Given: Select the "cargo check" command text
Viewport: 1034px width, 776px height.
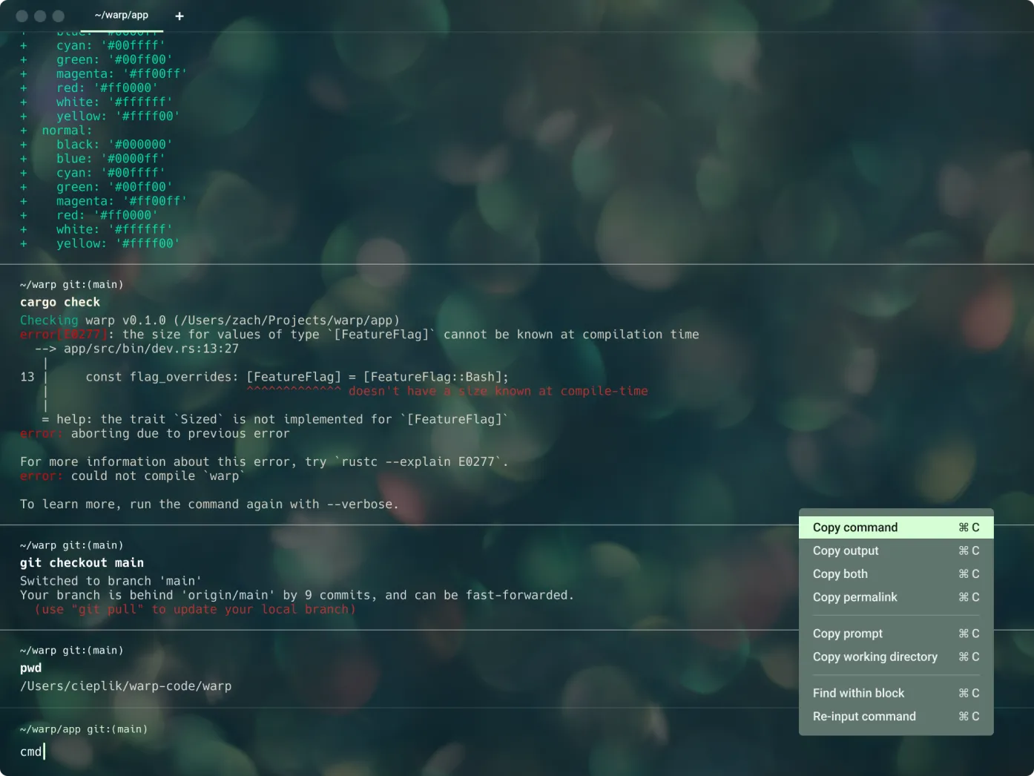Looking at the screenshot, I should click(60, 302).
